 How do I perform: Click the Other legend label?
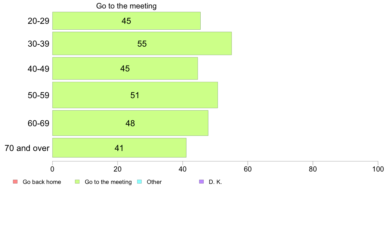[154, 182]
